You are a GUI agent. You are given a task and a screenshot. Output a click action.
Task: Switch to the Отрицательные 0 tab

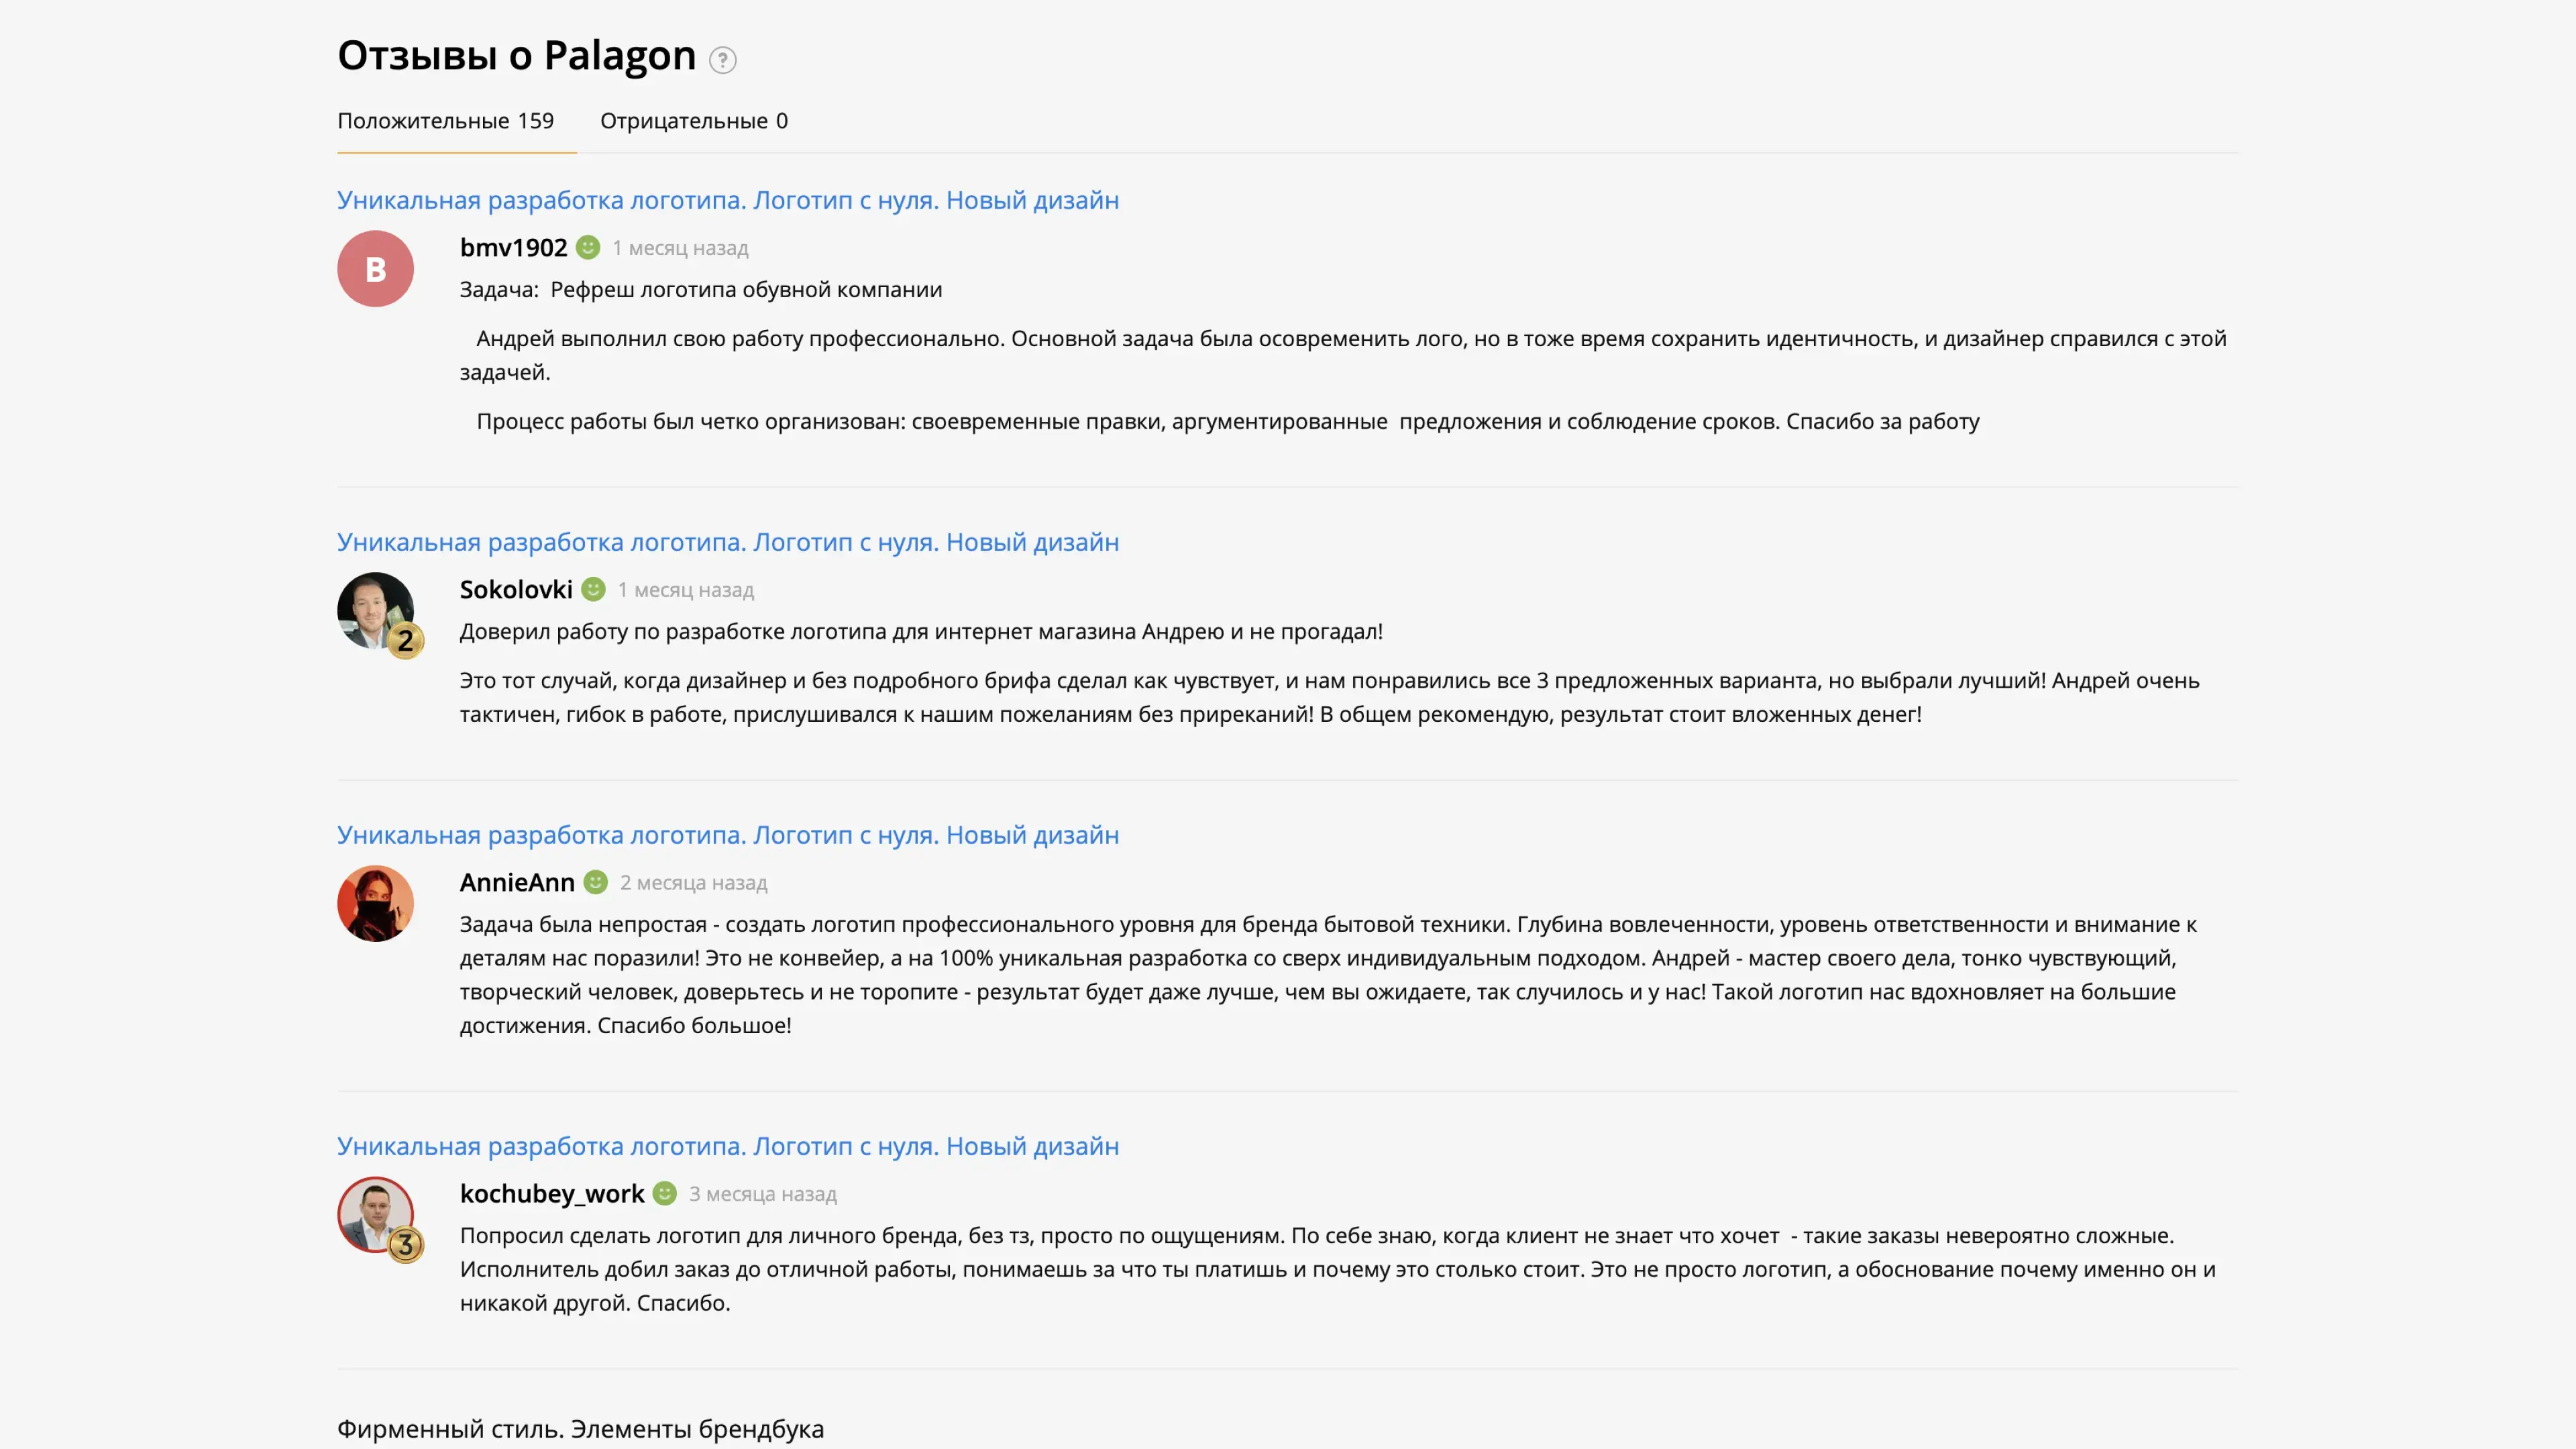[693, 121]
